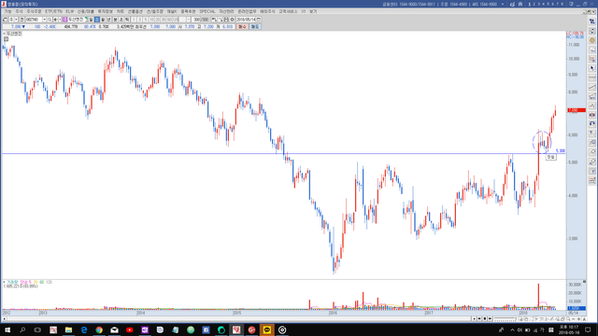598x336 pixels.
Task: Select the horizontal line drawing tool
Action: [x=591, y=78]
